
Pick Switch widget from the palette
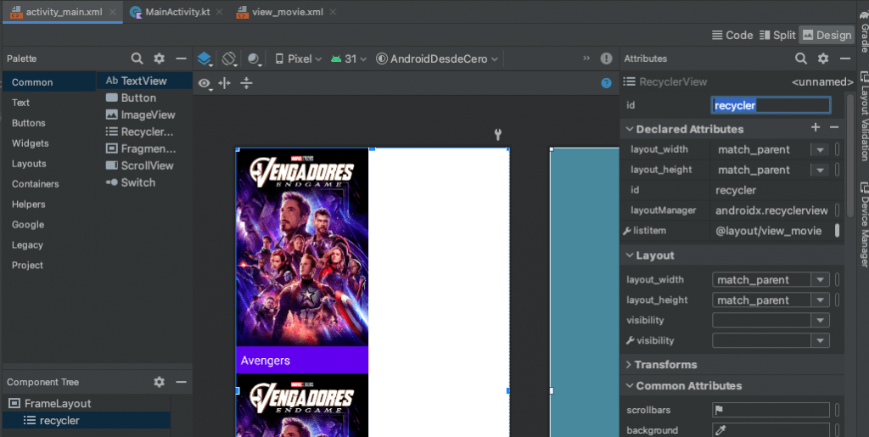144,182
